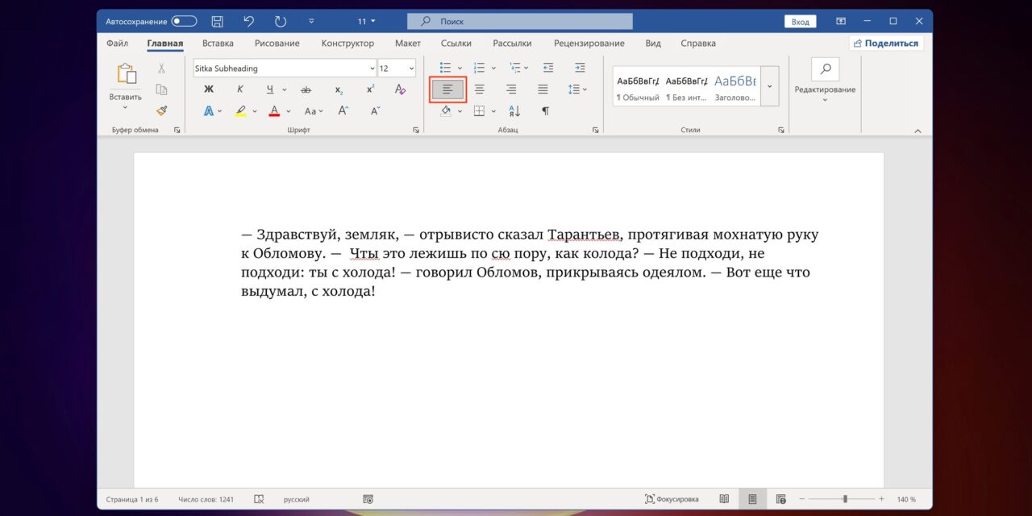The height and width of the screenshot is (516, 1032).
Task: Click the Вход sign-in button
Action: (800, 22)
